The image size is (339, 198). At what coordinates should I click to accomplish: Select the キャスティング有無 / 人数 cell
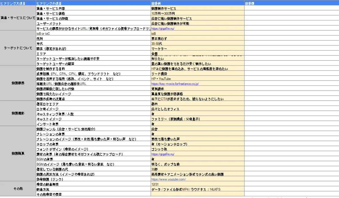pos(93,114)
